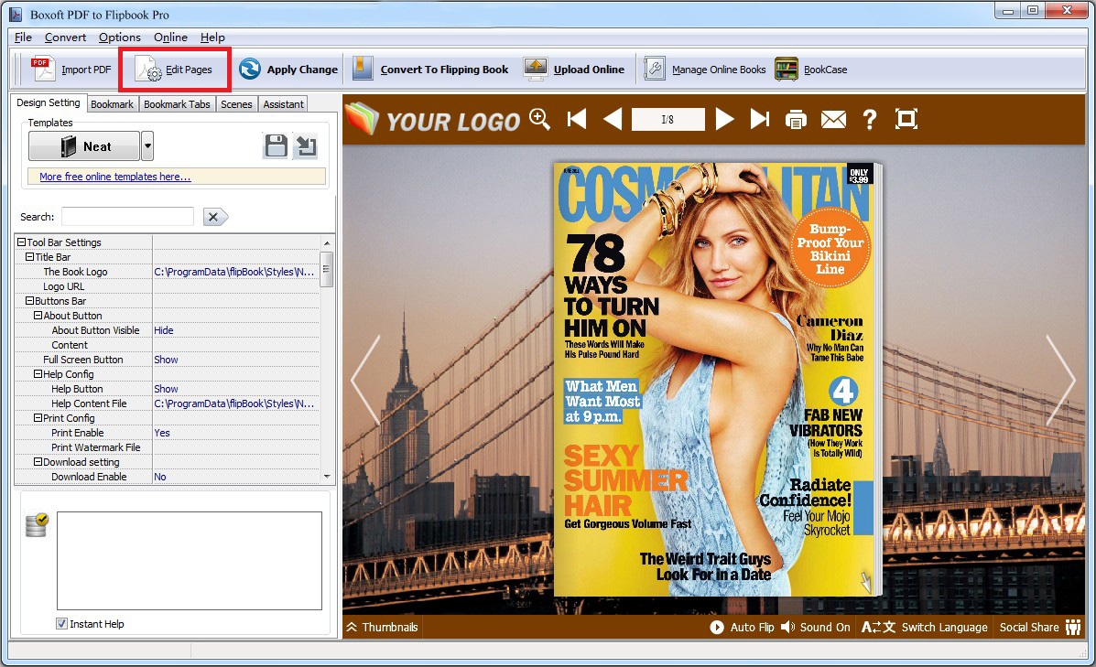Switch to the Bookmark tab
The image size is (1096, 667).
112,104
